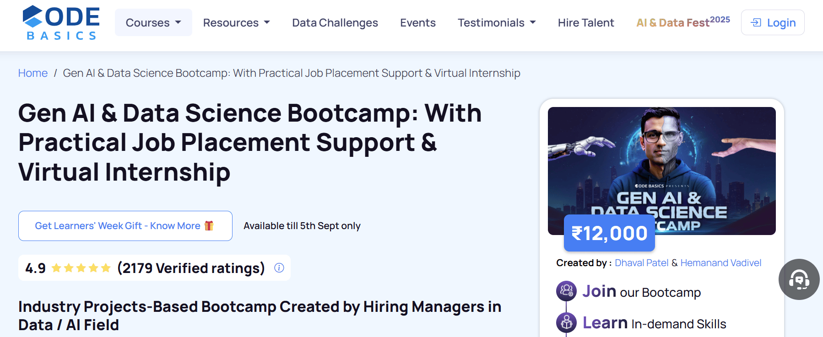Viewport: 823px width, 337px height.
Task: Open the Events page
Action: [x=418, y=22]
